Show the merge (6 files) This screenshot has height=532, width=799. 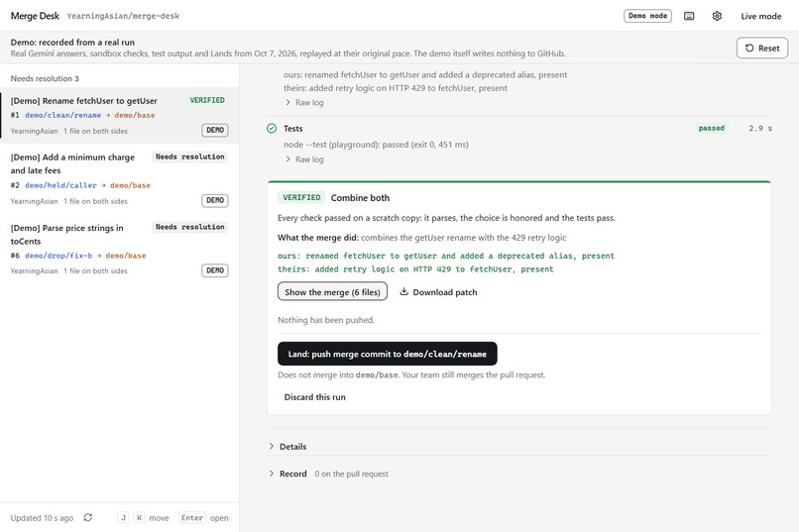point(332,291)
